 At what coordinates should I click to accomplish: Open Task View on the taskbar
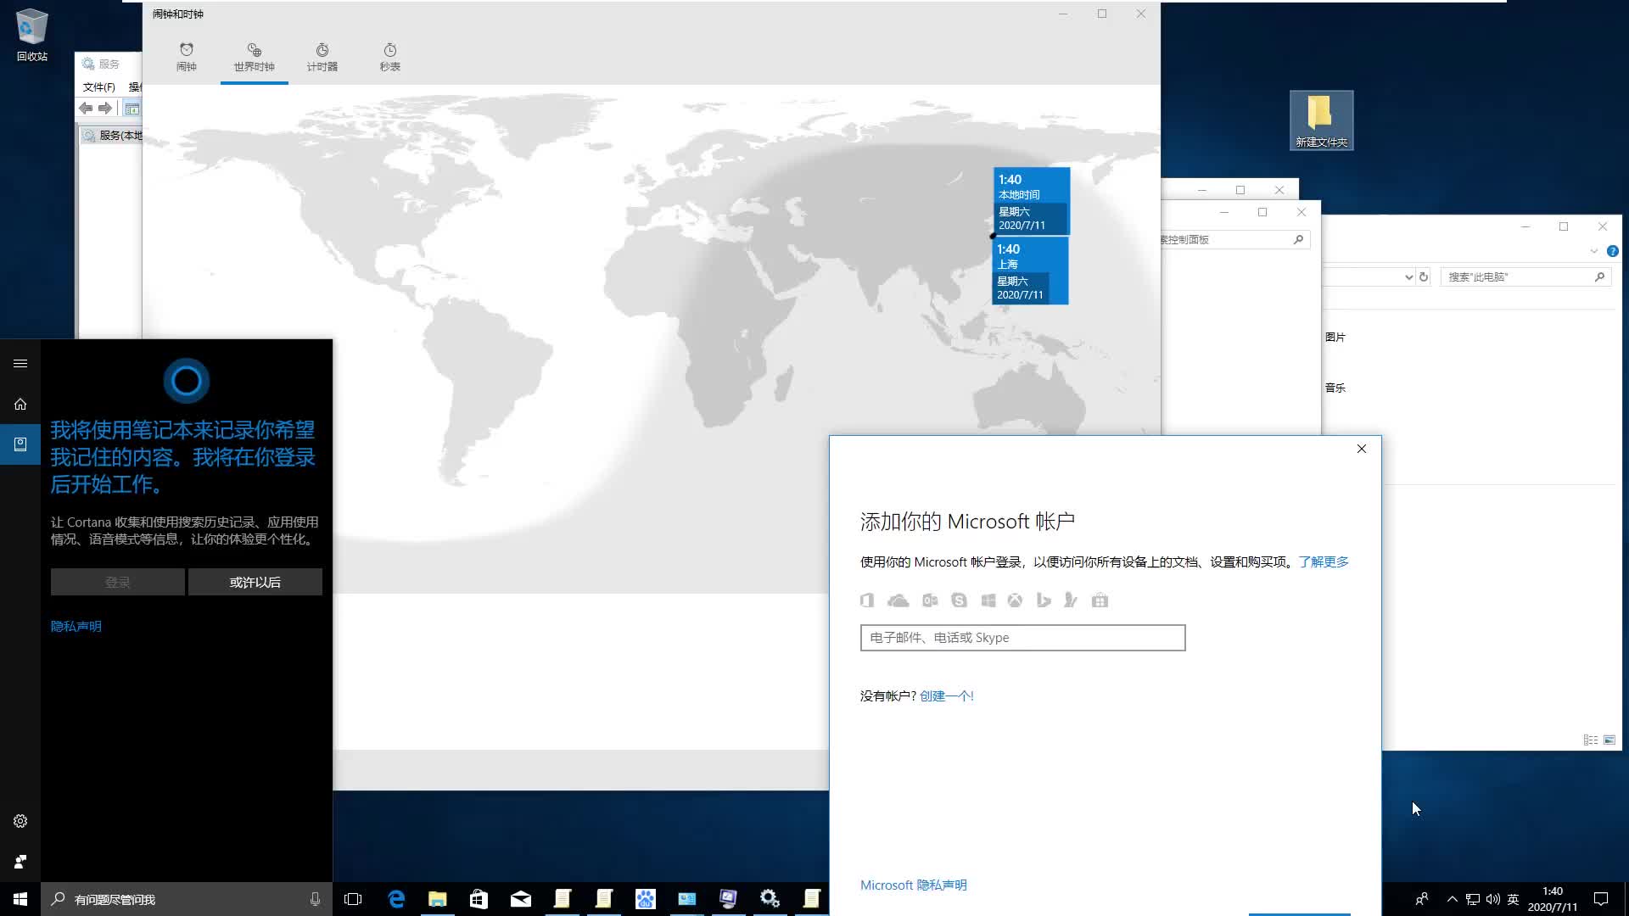tap(353, 899)
